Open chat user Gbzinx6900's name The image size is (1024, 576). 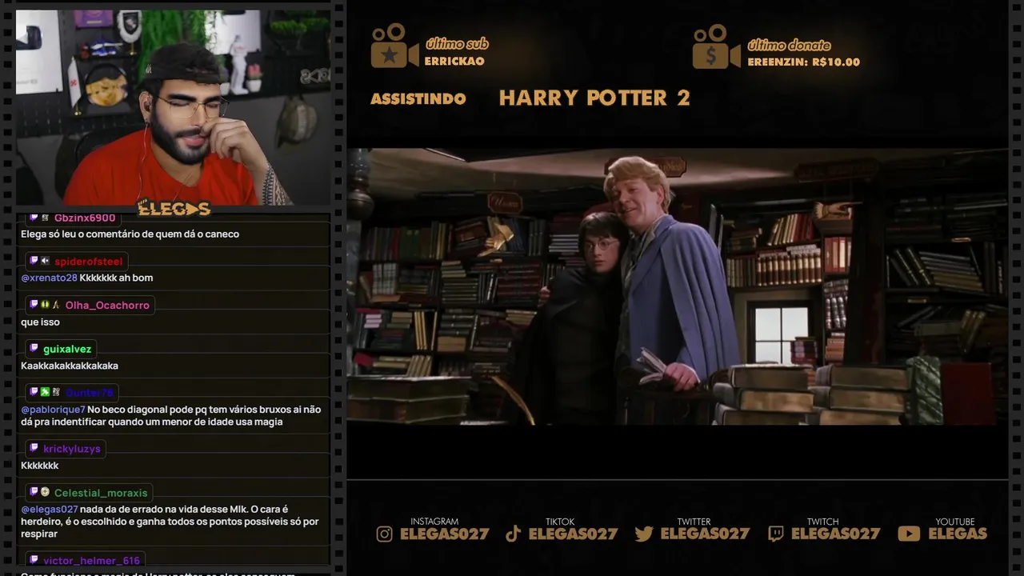pyautogui.click(x=85, y=218)
